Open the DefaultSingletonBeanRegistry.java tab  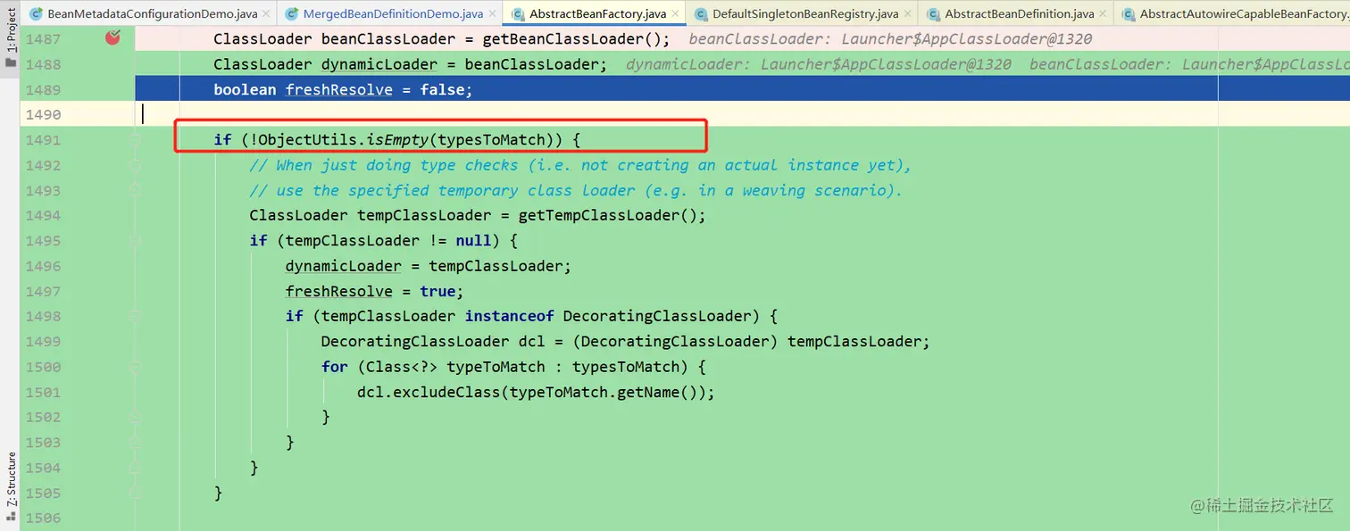[x=805, y=14]
